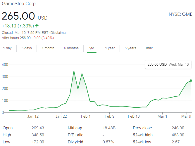Screen dimensions: 195x146
Task: Click the 400 y-axis label
Action: point(5,65)
